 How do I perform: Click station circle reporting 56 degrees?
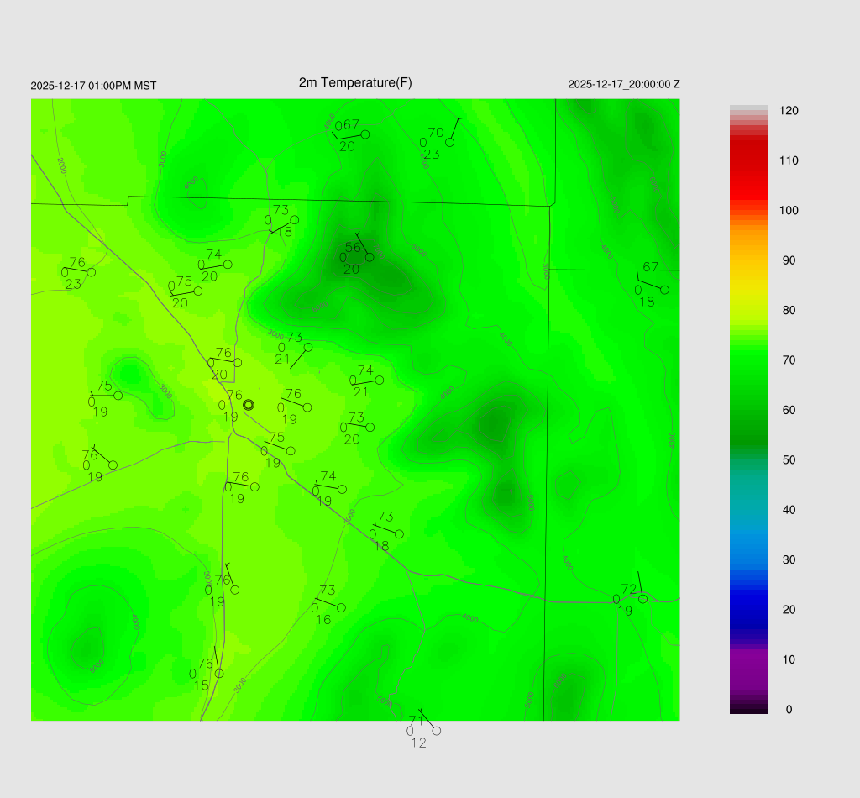coord(370,256)
